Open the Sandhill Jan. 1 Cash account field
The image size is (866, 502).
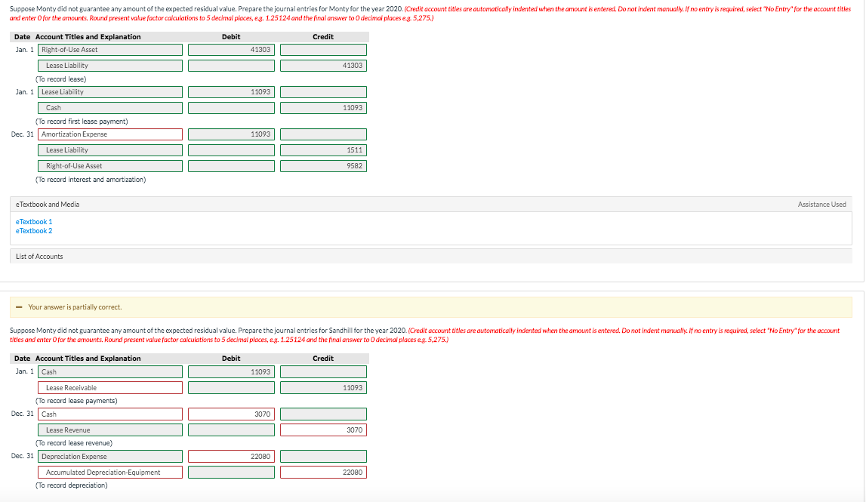point(110,372)
